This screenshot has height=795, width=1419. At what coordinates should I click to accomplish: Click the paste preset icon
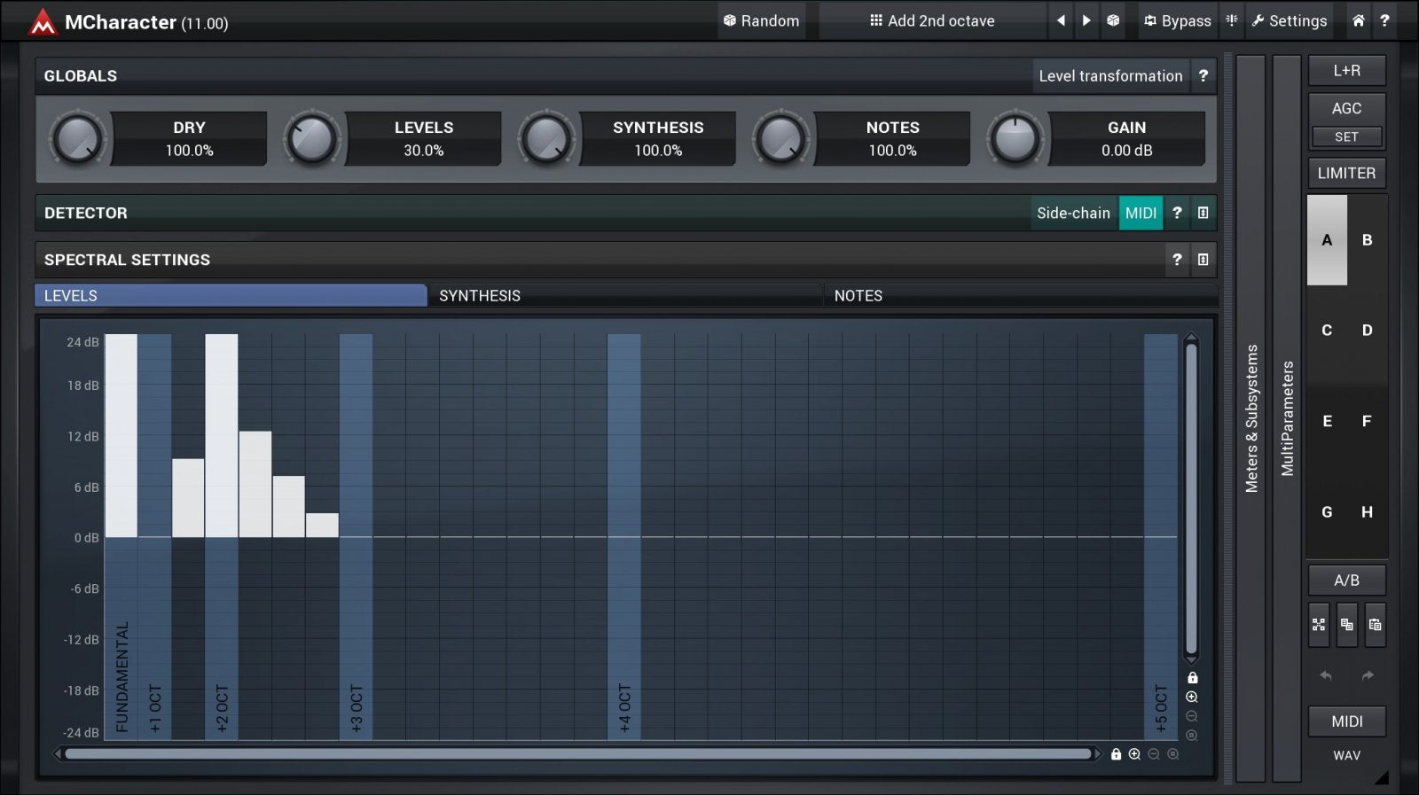(x=1375, y=625)
